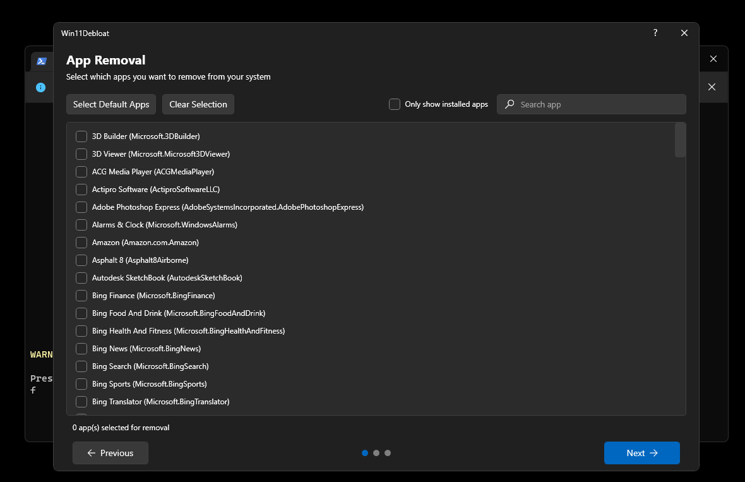Image resolution: width=745 pixels, height=482 pixels.
Task: Click the Clear Selection button
Action: click(x=198, y=104)
